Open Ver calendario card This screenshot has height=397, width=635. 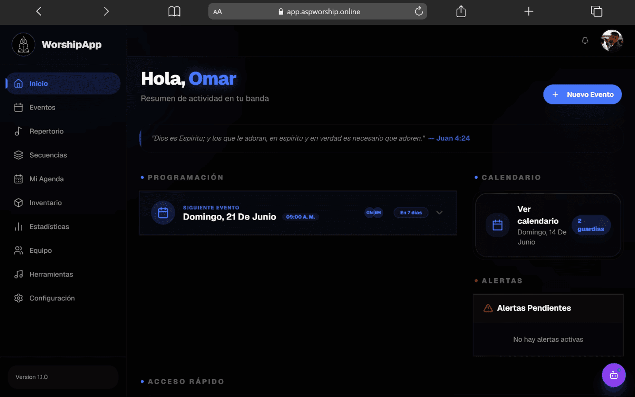tap(548, 225)
